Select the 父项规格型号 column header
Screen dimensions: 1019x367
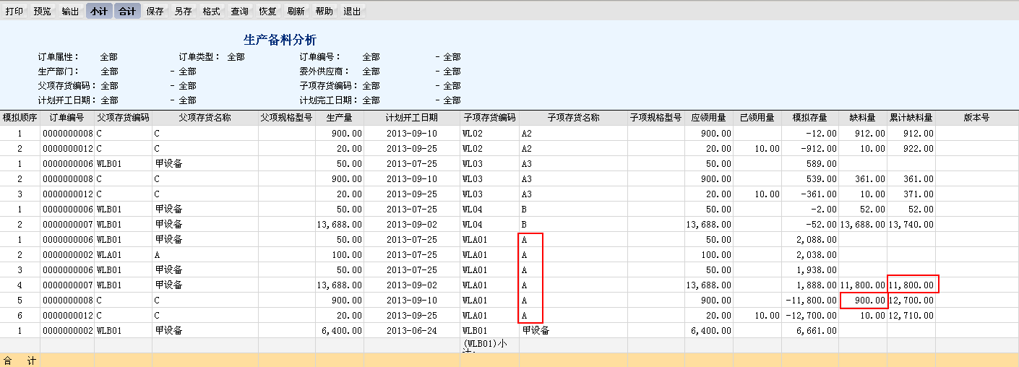click(x=286, y=118)
